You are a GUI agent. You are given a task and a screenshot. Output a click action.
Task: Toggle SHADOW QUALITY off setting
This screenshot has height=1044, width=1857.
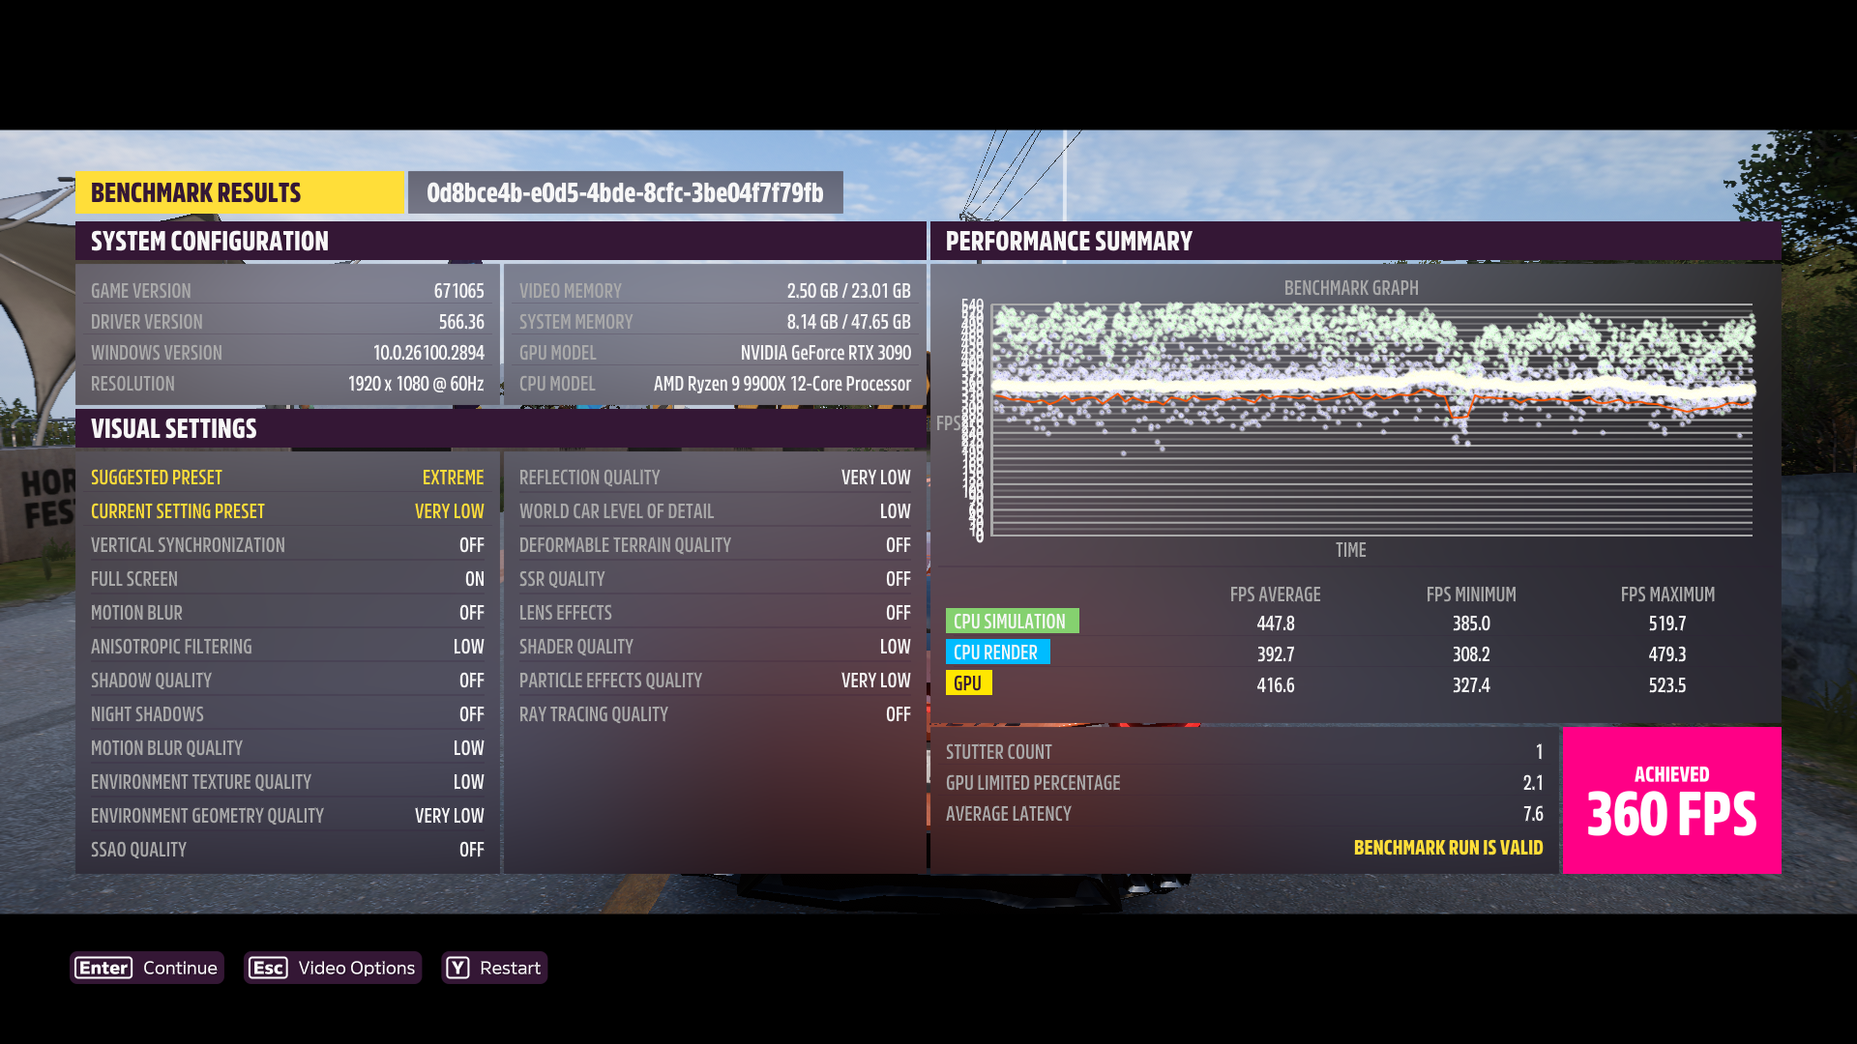(x=471, y=680)
